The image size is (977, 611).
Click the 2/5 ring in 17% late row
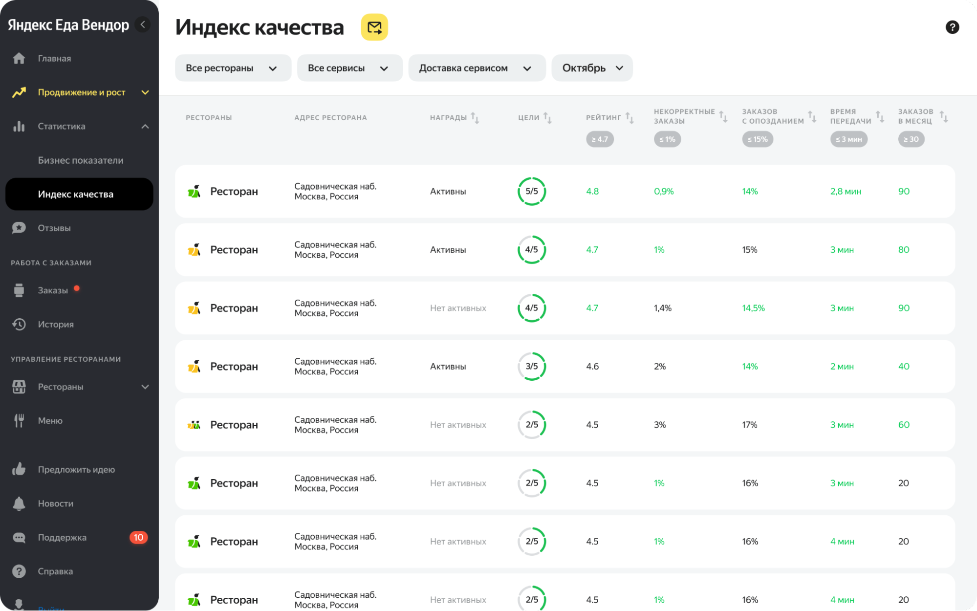tap(532, 425)
